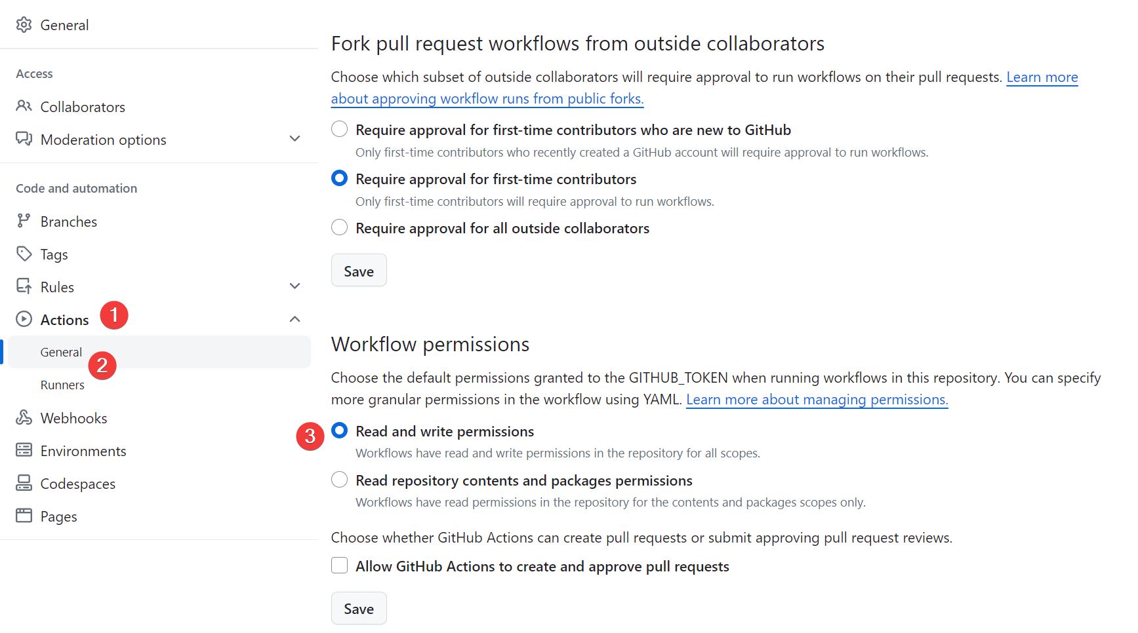Open the Runners submenu item
This screenshot has width=1138, height=633.
click(x=62, y=385)
